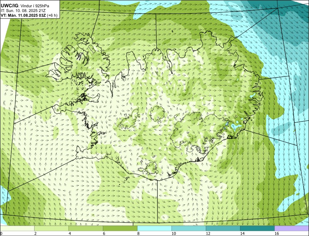Click the legend value '2'
This screenshot has width=309, height=236.
point(35,233)
